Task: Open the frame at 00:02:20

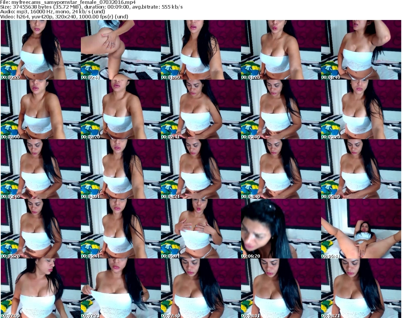Action: pyautogui.click(x=121, y=109)
